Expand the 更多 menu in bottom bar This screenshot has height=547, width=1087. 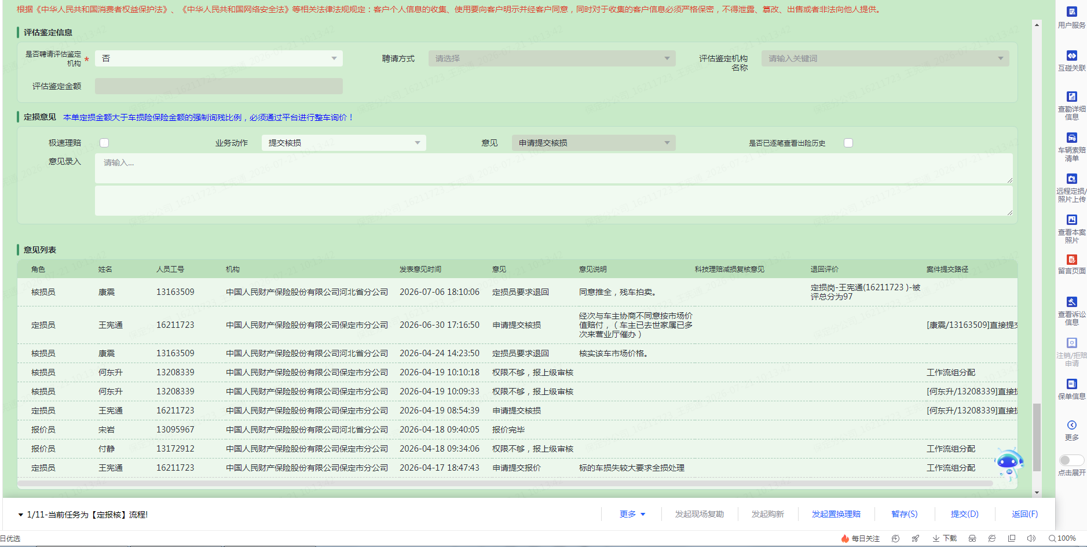click(x=632, y=514)
